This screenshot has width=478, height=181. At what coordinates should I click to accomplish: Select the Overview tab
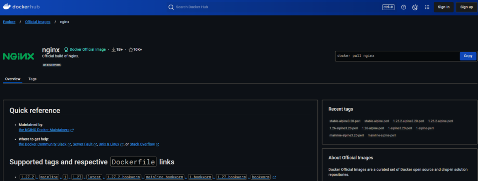13,79
